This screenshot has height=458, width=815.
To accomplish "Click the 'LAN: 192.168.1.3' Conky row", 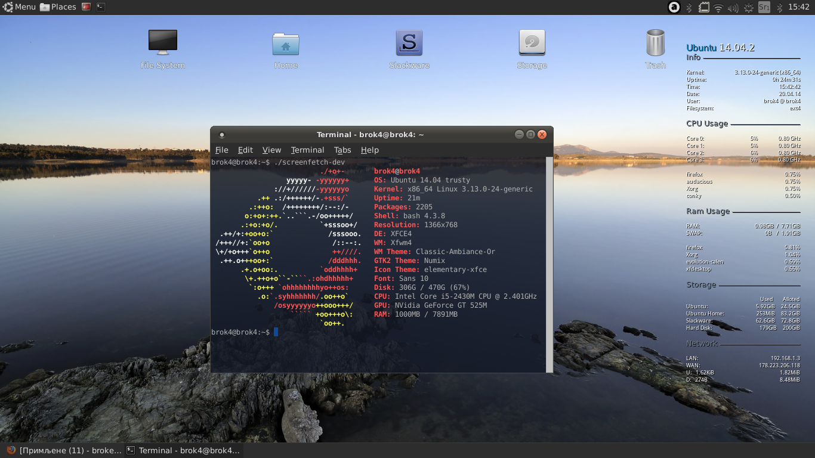I will [743, 358].
